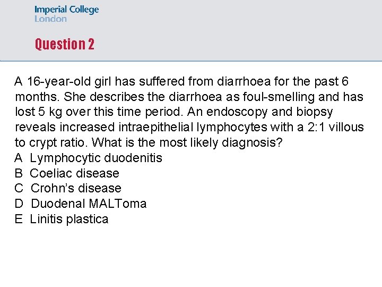382x287 pixels.
Task: Select answer B Coeliac disease
Action: (x=74, y=173)
